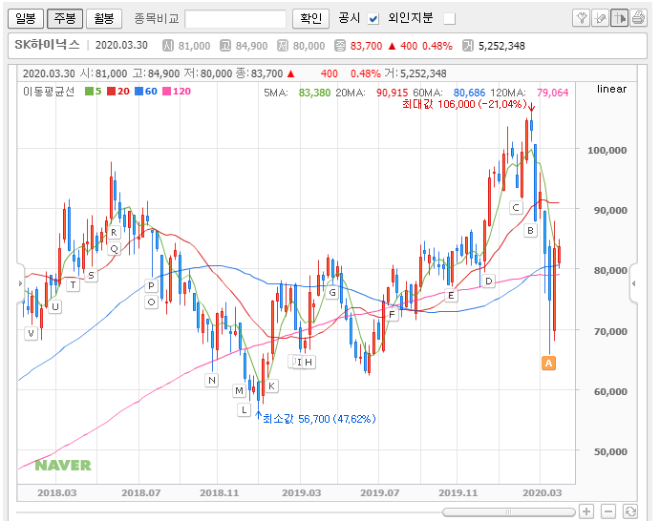Enable the 외인지분 checkbox
The width and height of the screenshot is (660, 521).
pos(449,19)
